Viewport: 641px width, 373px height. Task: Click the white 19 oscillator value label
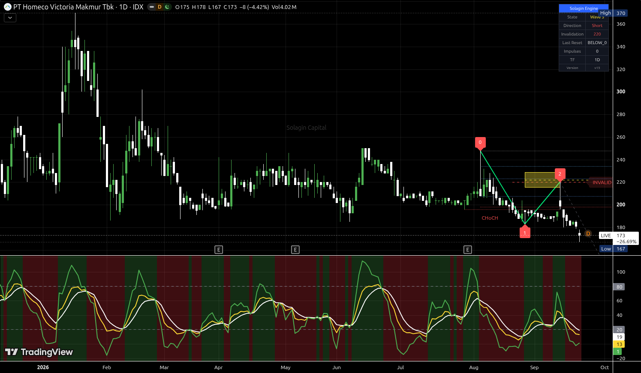619,337
